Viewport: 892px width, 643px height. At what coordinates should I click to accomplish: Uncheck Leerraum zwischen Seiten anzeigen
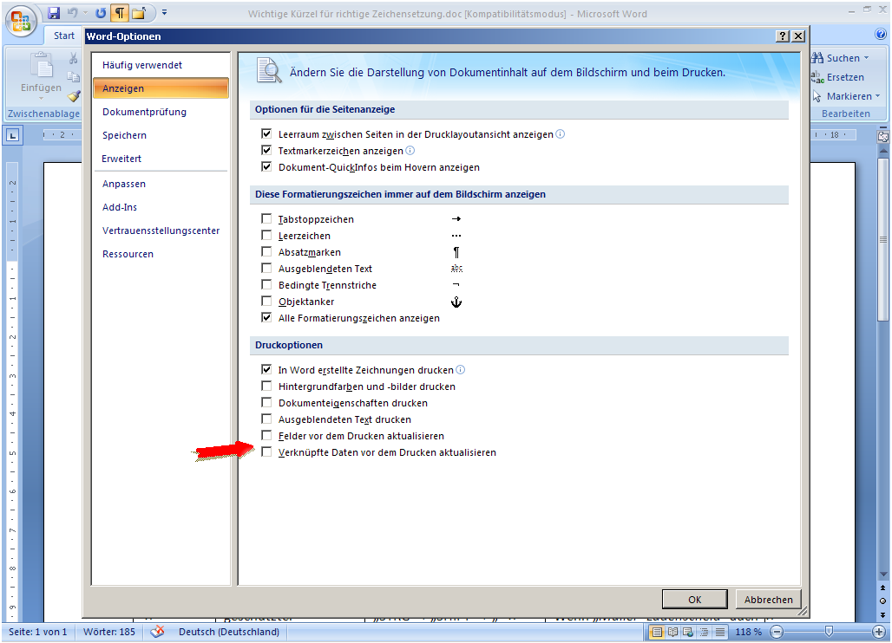(x=266, y=134)
